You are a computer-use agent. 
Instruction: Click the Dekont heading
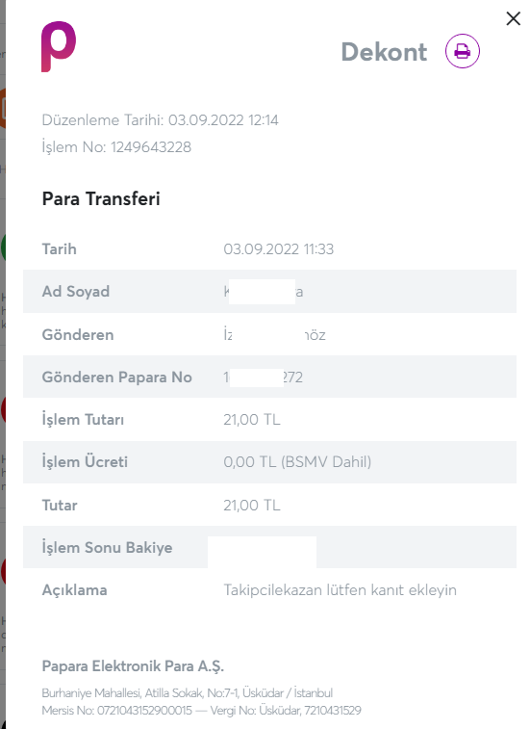384,52
